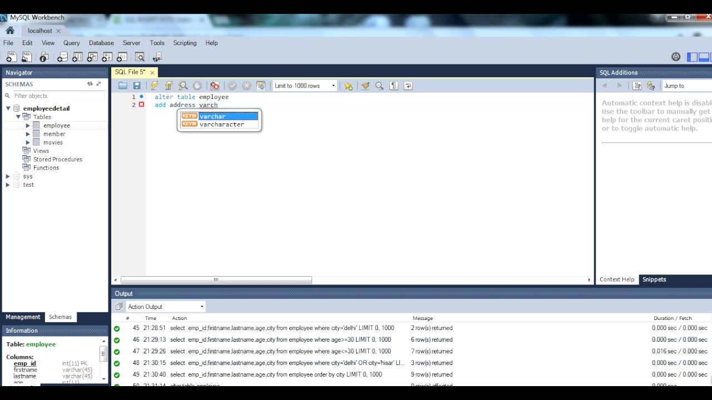Close the localhost connection tab
712x400 pixels.
[58, 31]
